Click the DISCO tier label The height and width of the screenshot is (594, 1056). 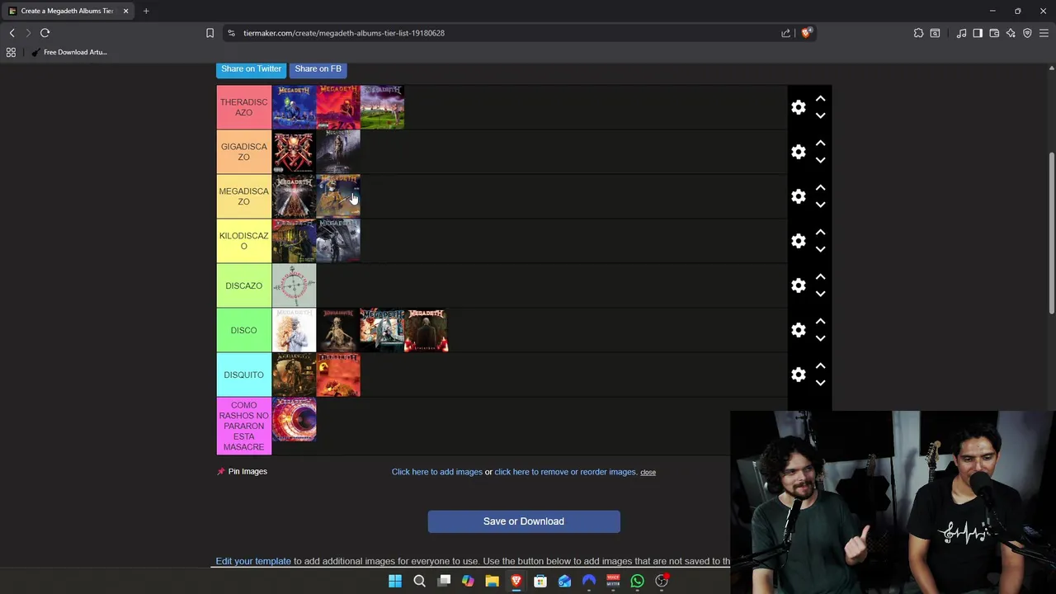244,330
